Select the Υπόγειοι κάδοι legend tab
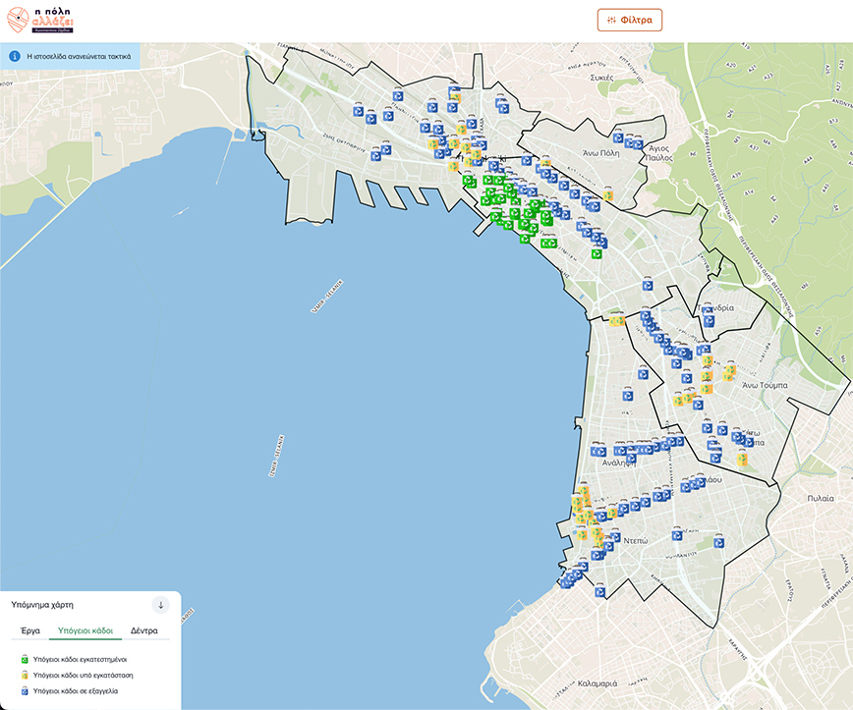This screenshot has height=710, width=853. [85, 630]
